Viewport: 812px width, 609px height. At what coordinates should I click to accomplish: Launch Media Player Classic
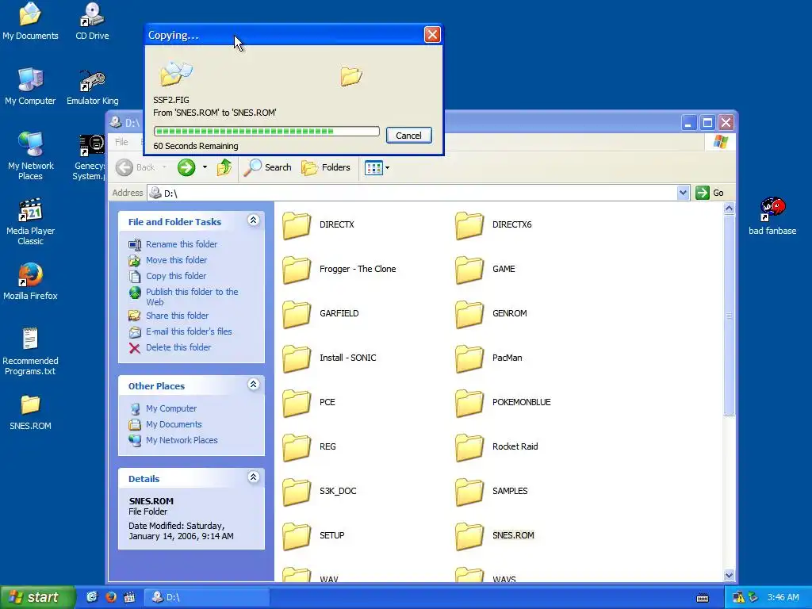(30, 222)
